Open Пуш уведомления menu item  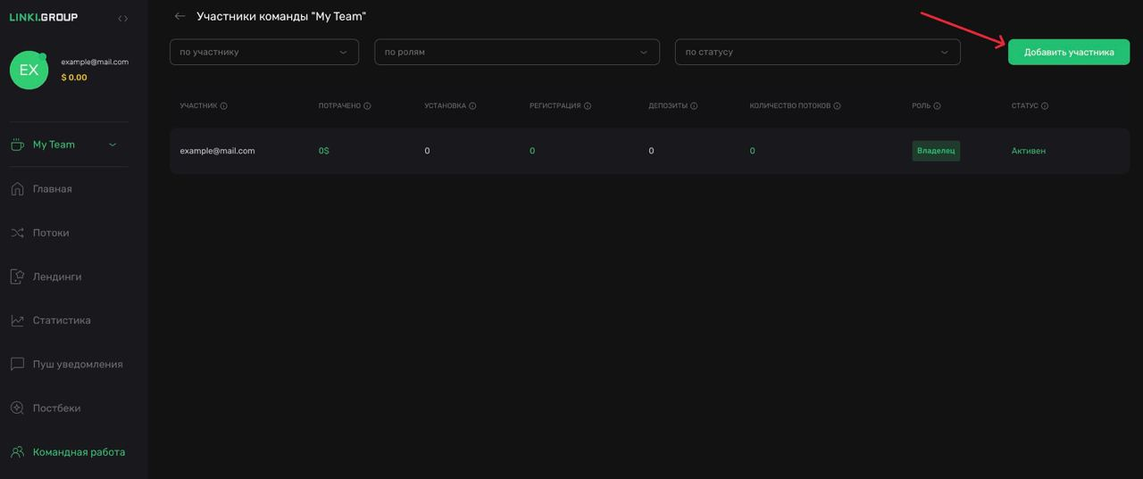point(77,364)
